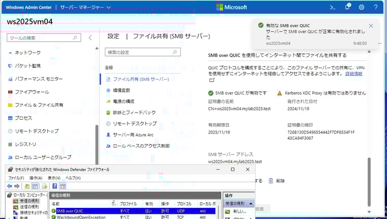Select the WacInboundOpenException rule row
This screenshot has width=387, height=219.
click(x=133, y=217)
